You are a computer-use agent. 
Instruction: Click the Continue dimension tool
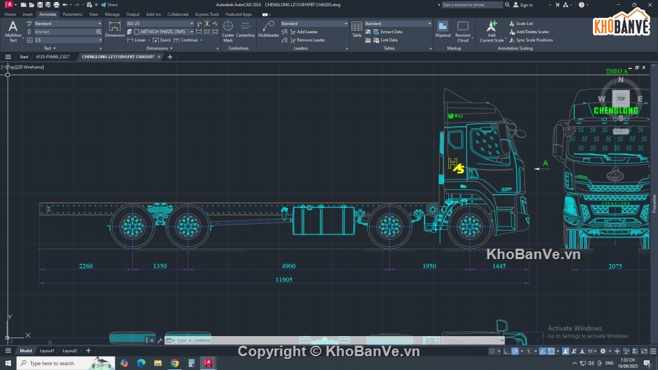[186, 40]
